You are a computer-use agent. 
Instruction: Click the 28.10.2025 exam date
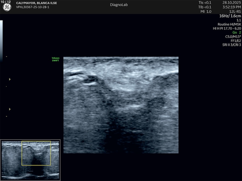coord(232,3)
